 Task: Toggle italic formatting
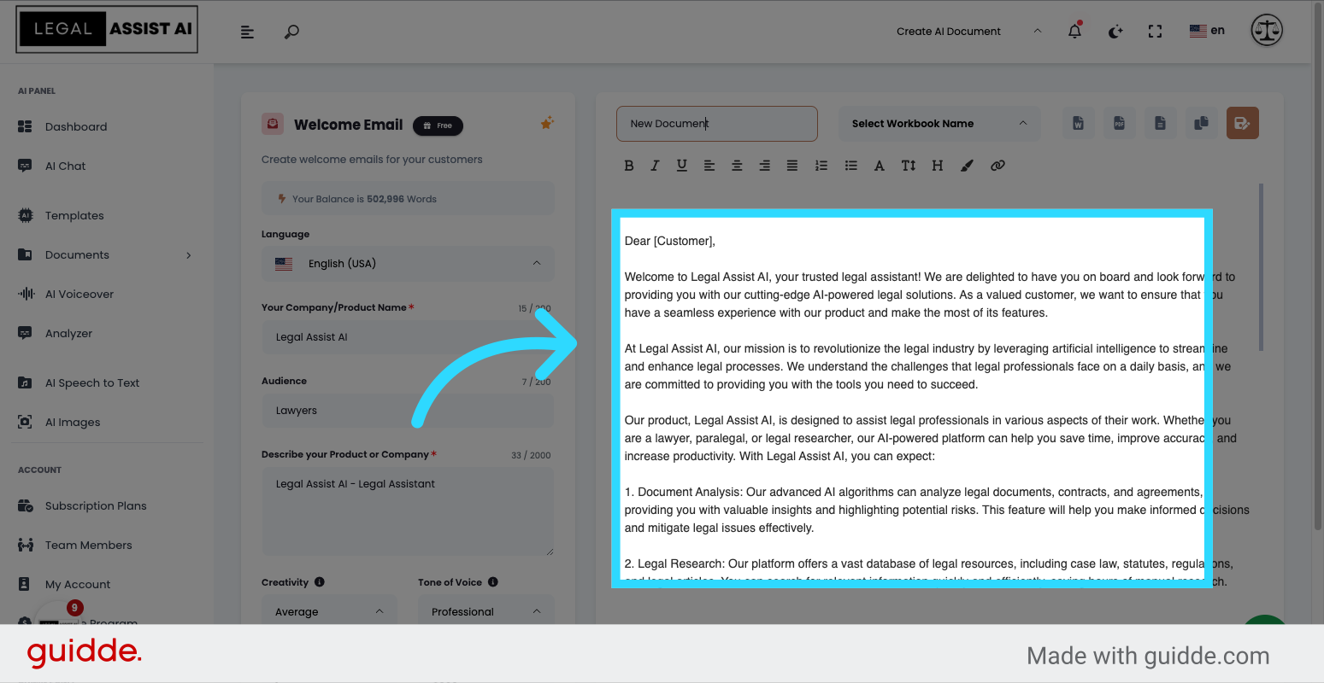coord(655,166)
